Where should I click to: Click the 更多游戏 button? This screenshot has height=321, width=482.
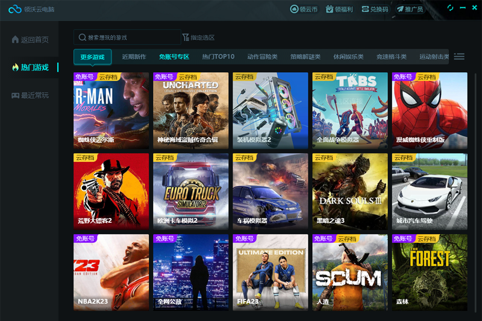coord(93,57)
